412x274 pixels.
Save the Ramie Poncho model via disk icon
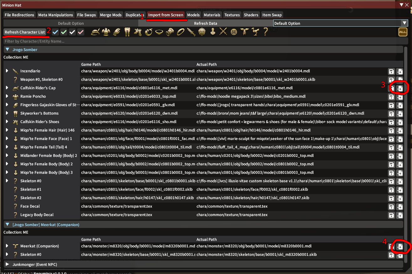(x=391, y=97)
